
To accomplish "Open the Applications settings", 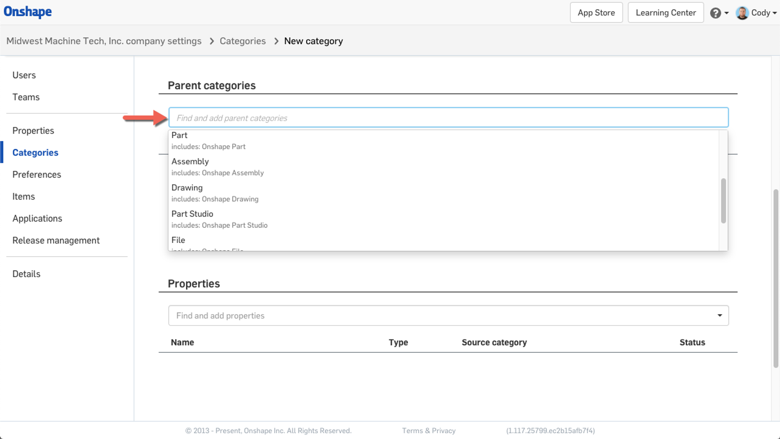I will 37,218.
